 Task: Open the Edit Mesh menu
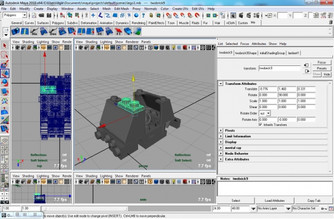click(x=121, y=9)
